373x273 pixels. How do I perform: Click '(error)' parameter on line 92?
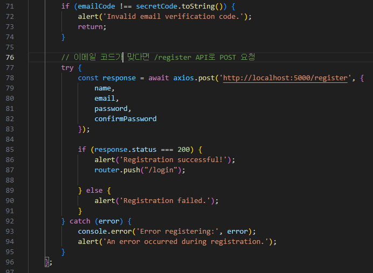(x=109, y=221)
